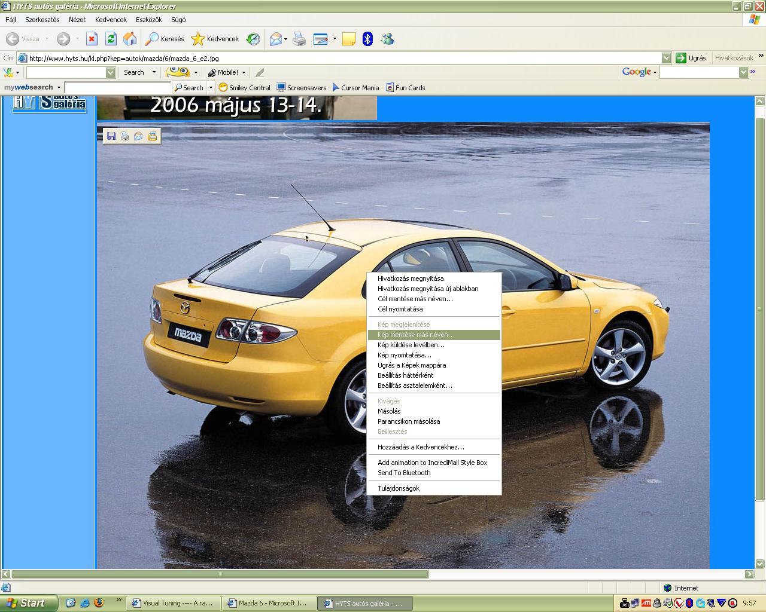This screenshot has width=766, height=612.
Task: Click the horizontal scrollbar thumb
Action: click(x=220, y=574)
